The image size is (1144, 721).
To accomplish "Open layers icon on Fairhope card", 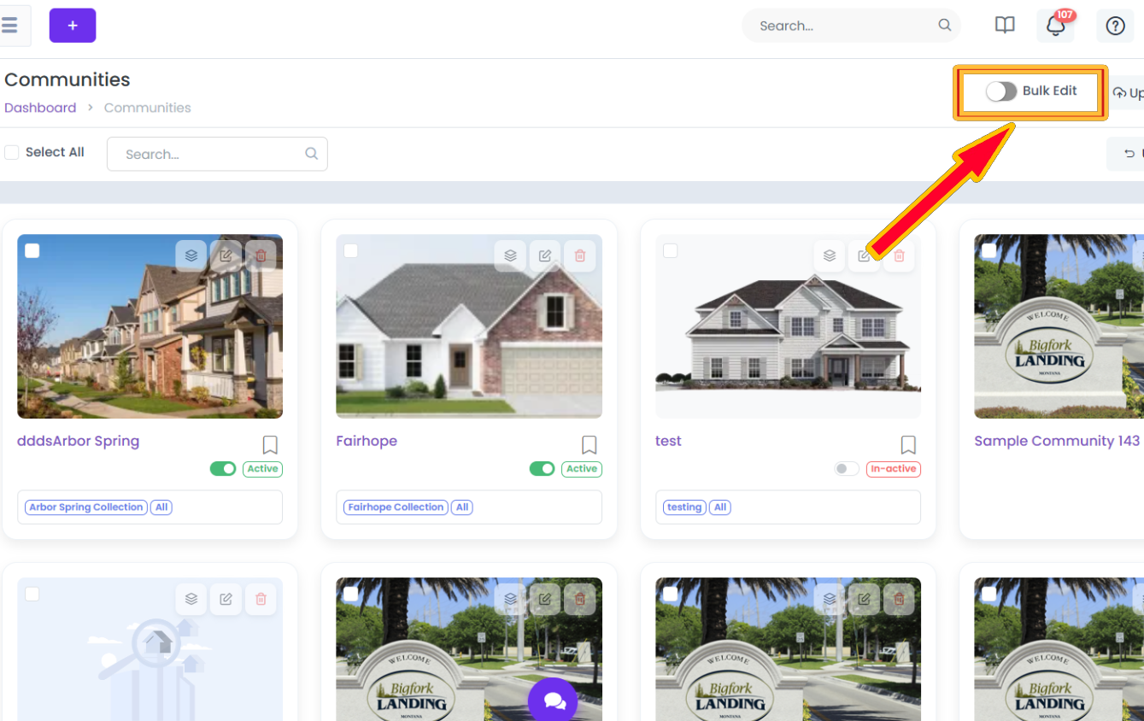I will (x=510, y=255).
